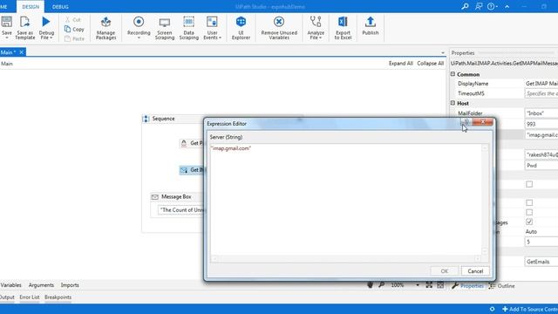
Task: Run Debug File play icon
Action: click(46, 22)
